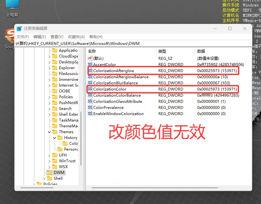Viewport: 261px width, 204px height.
Task: Expand the WinTrust tree node
Action: click(49, 161)
